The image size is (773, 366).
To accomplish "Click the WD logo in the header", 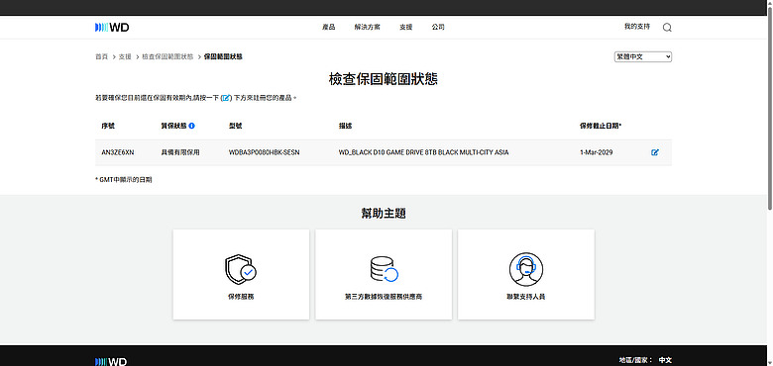I will tap(112, 28).
